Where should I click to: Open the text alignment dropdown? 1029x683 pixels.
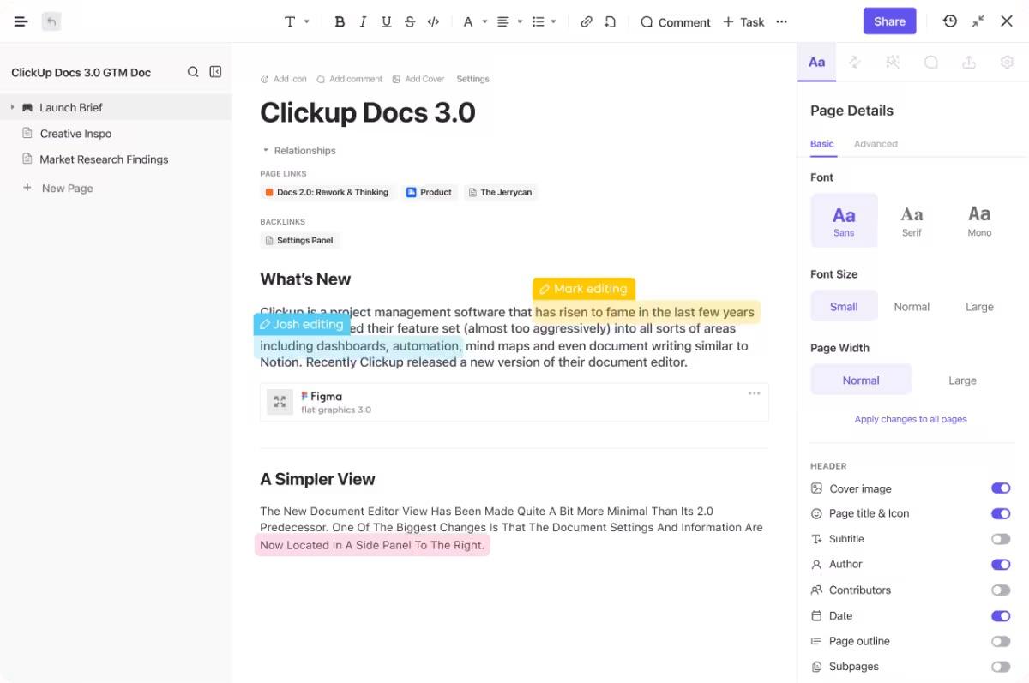click(509, 21)
